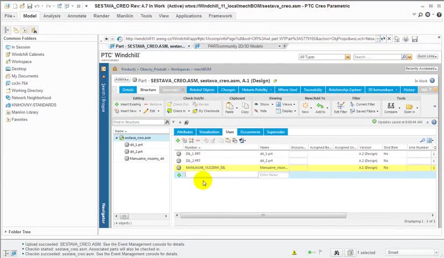Viewport: 444px width, 258px height.
Task: Click Insert Existing button
Action: pyautogui.click(x=128, y=104)
